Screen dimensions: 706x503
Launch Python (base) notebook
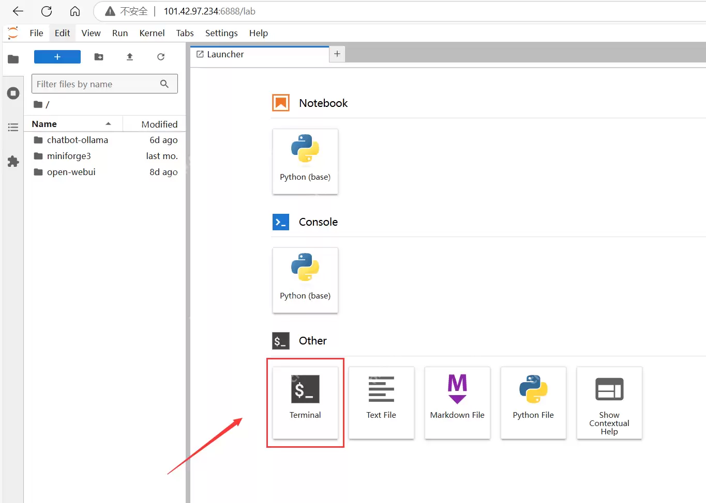point(305,161)
